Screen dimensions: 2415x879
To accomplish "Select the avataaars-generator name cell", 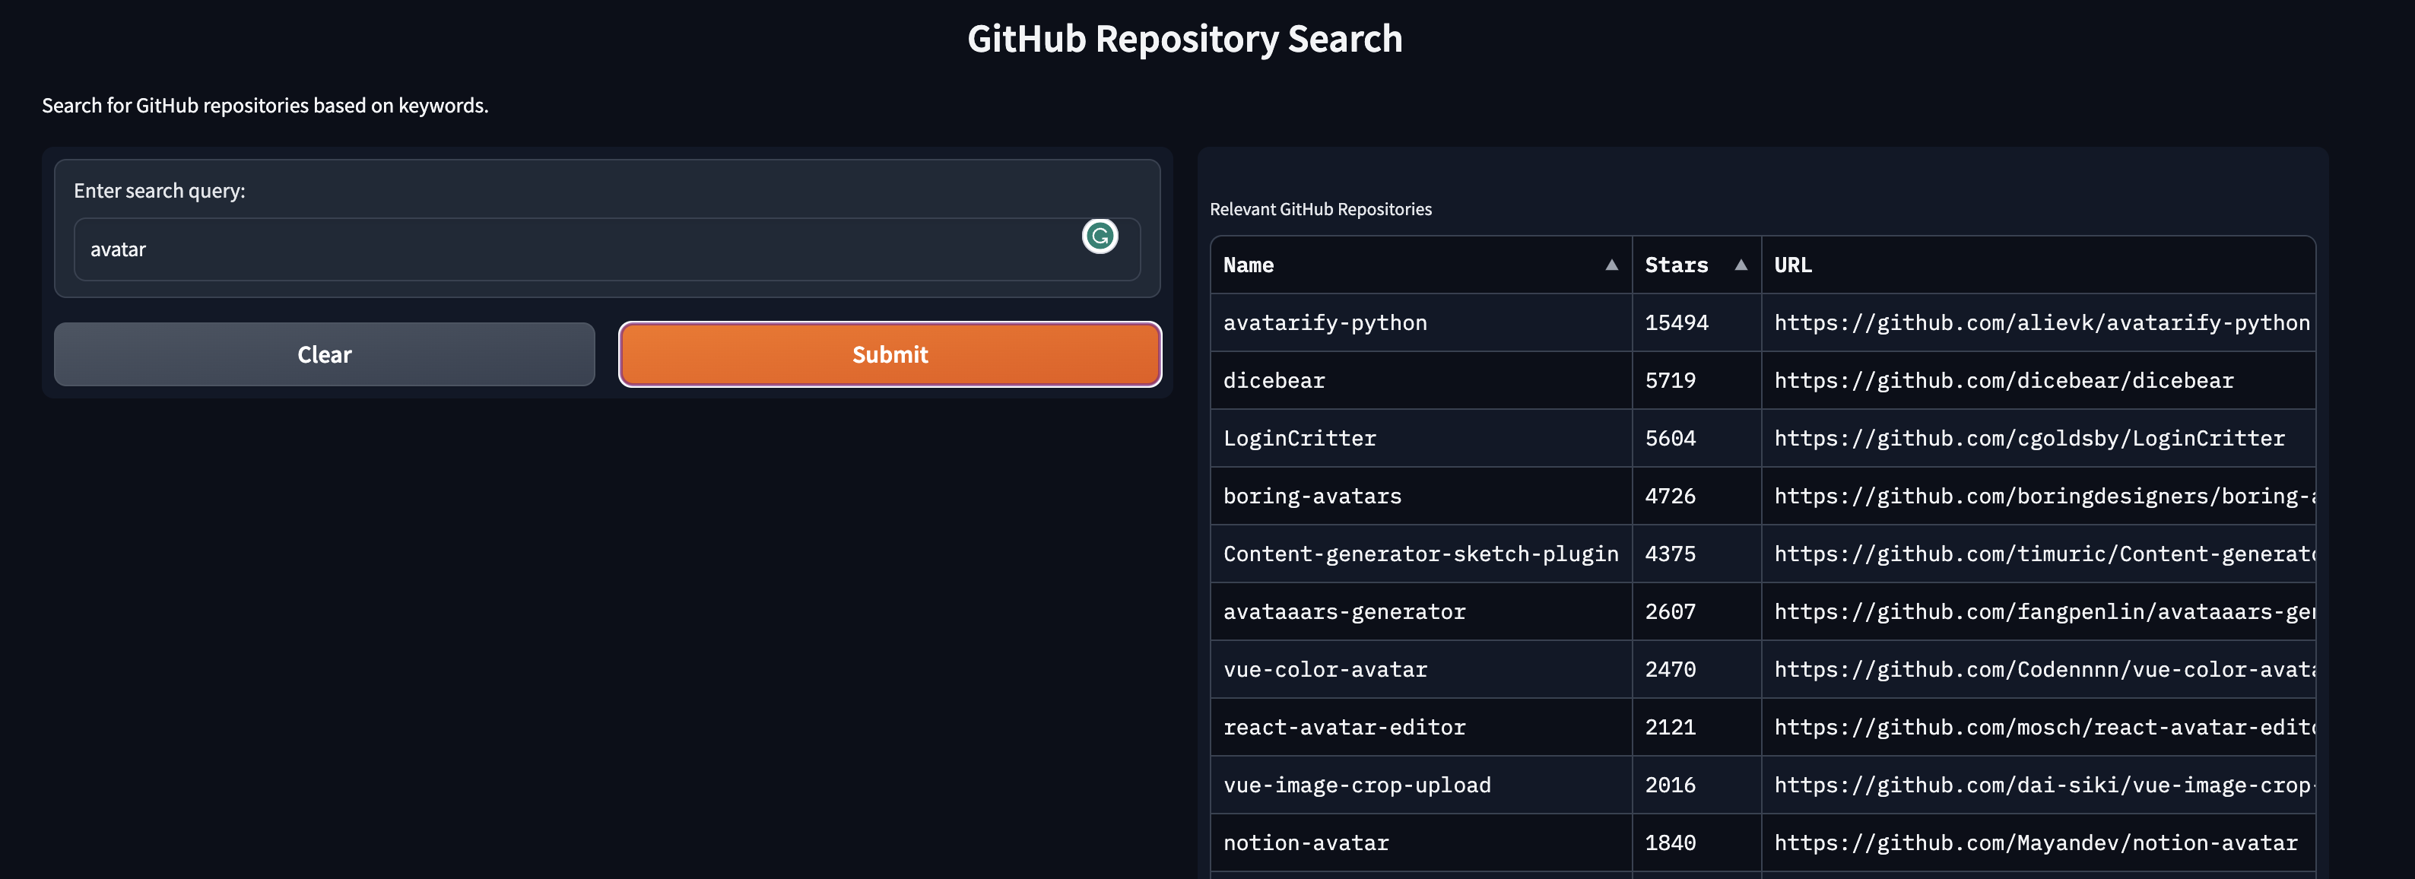I will click(x=1420, y=611).
